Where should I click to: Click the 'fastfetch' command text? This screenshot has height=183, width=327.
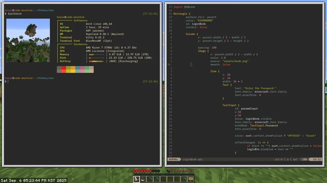click(15, 14)
